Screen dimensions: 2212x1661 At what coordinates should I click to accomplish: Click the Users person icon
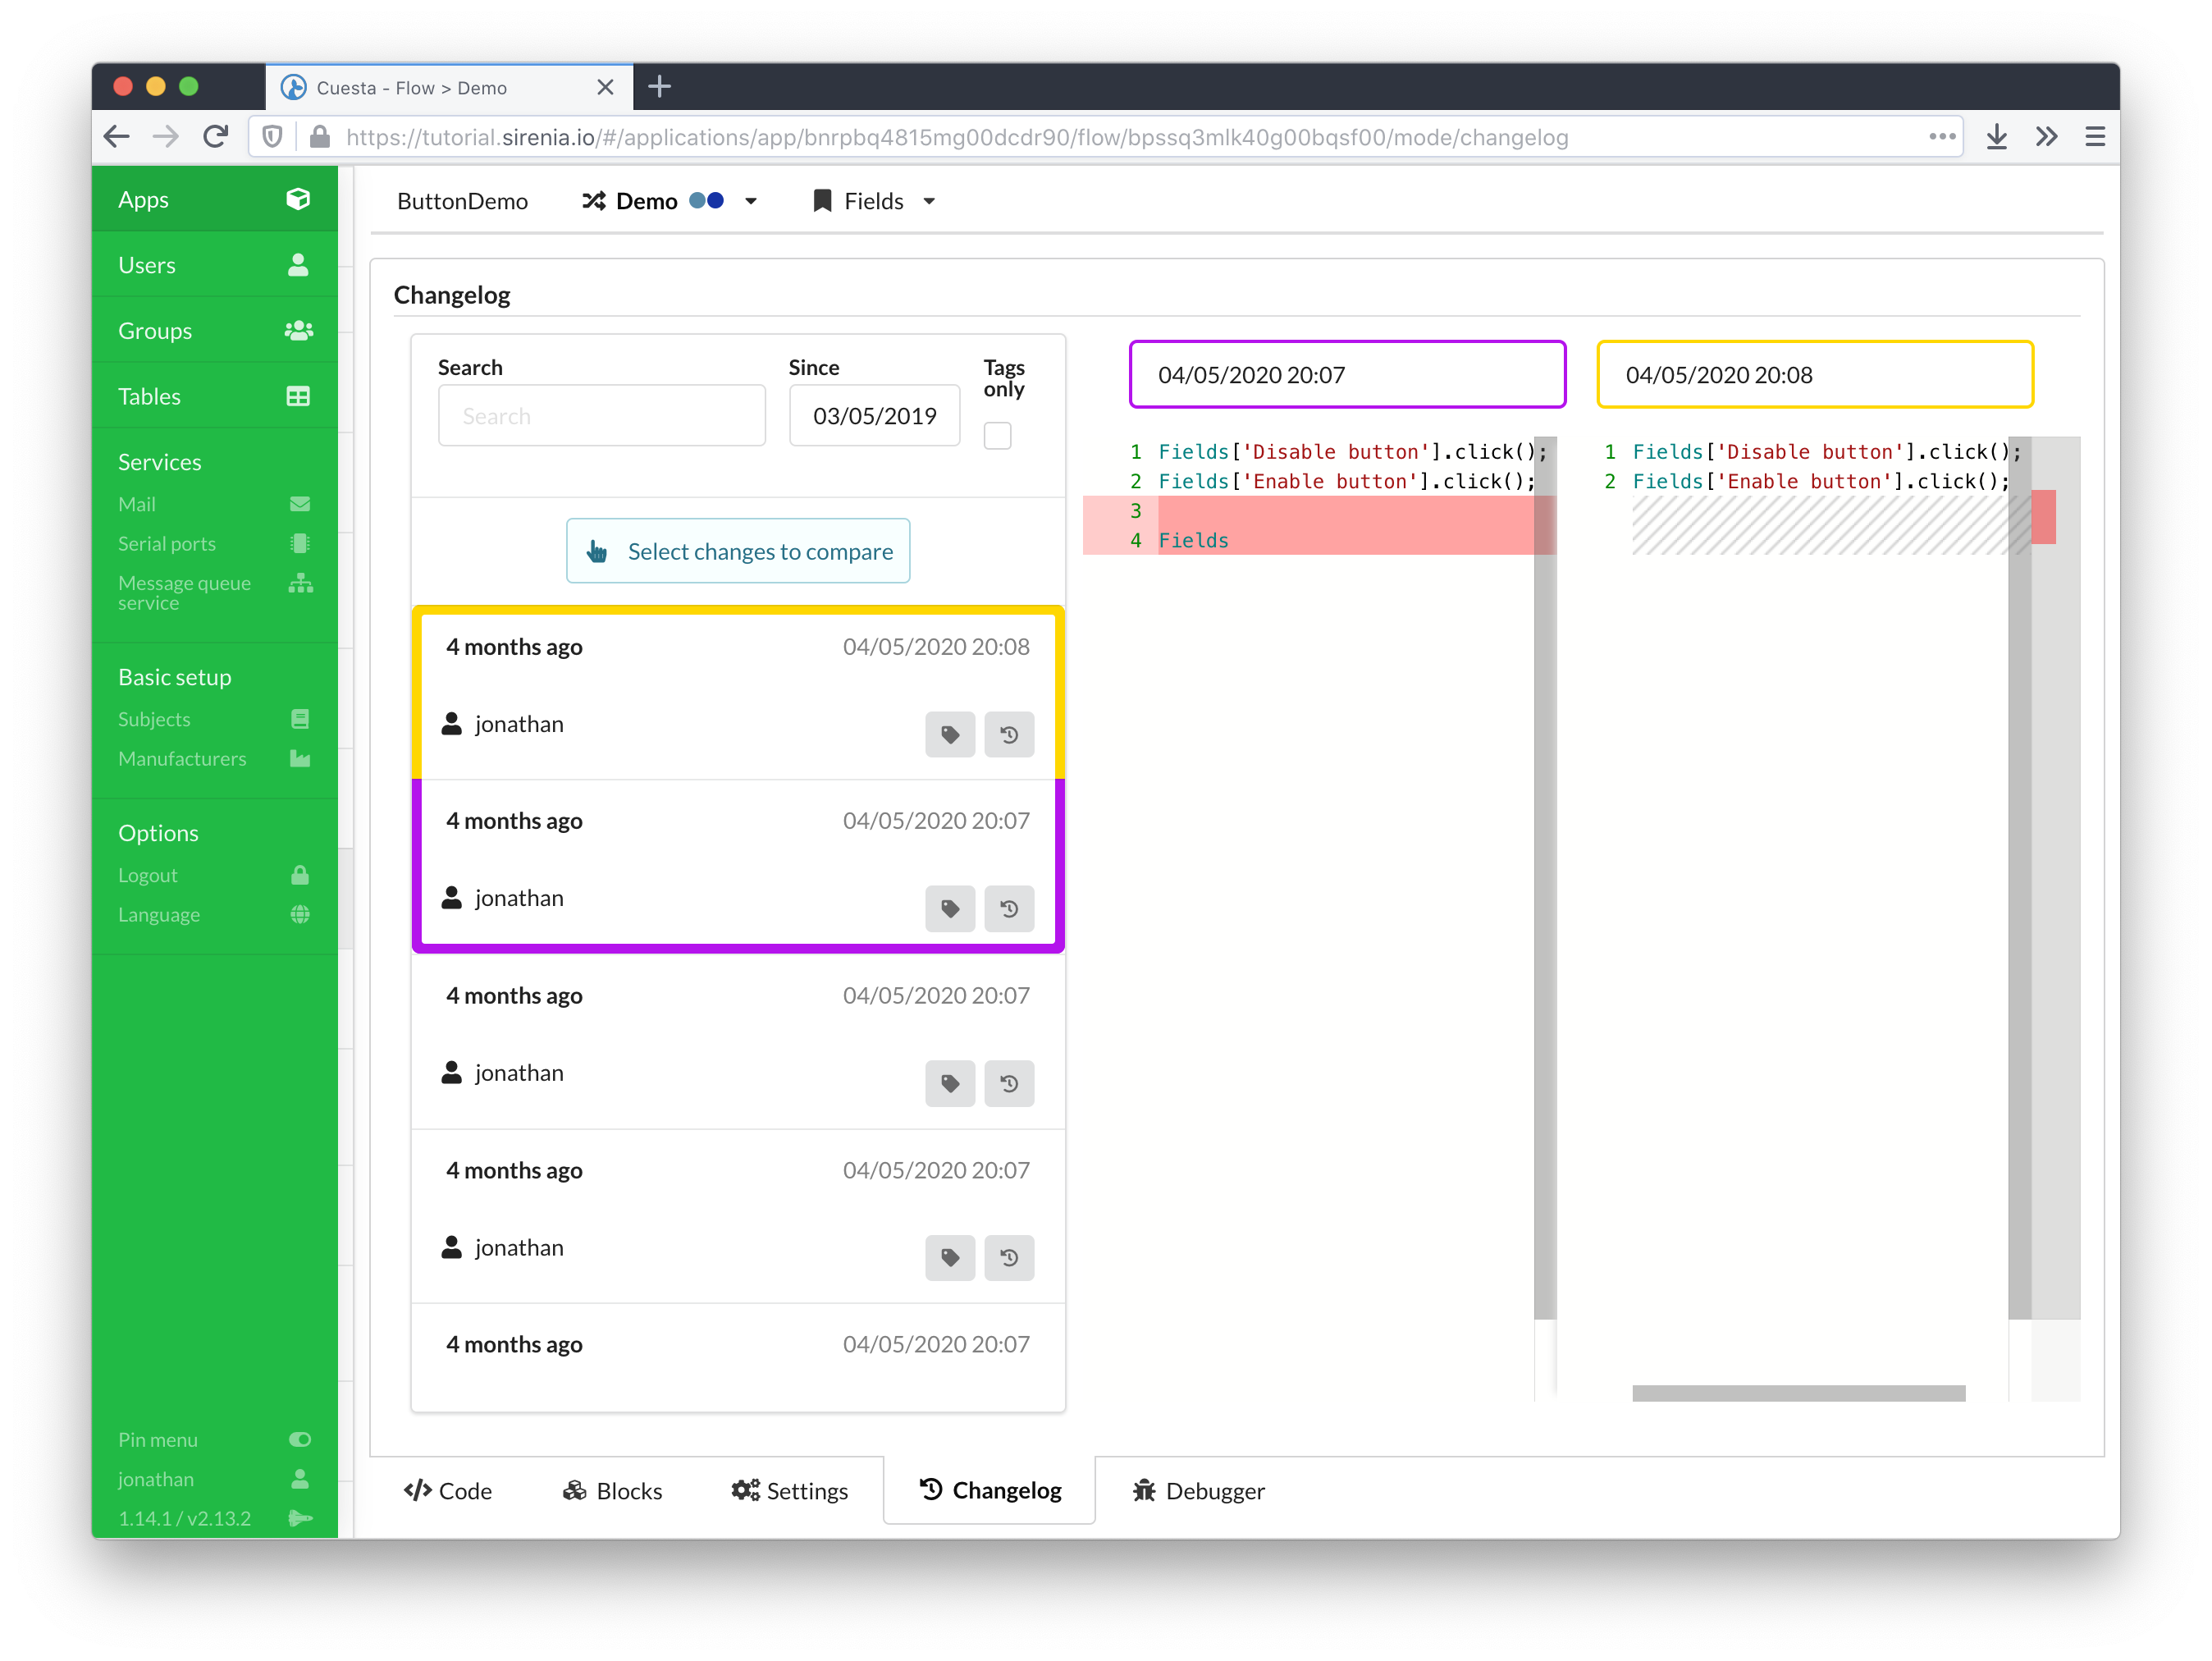pyautogui.click(x=298, y=265)
